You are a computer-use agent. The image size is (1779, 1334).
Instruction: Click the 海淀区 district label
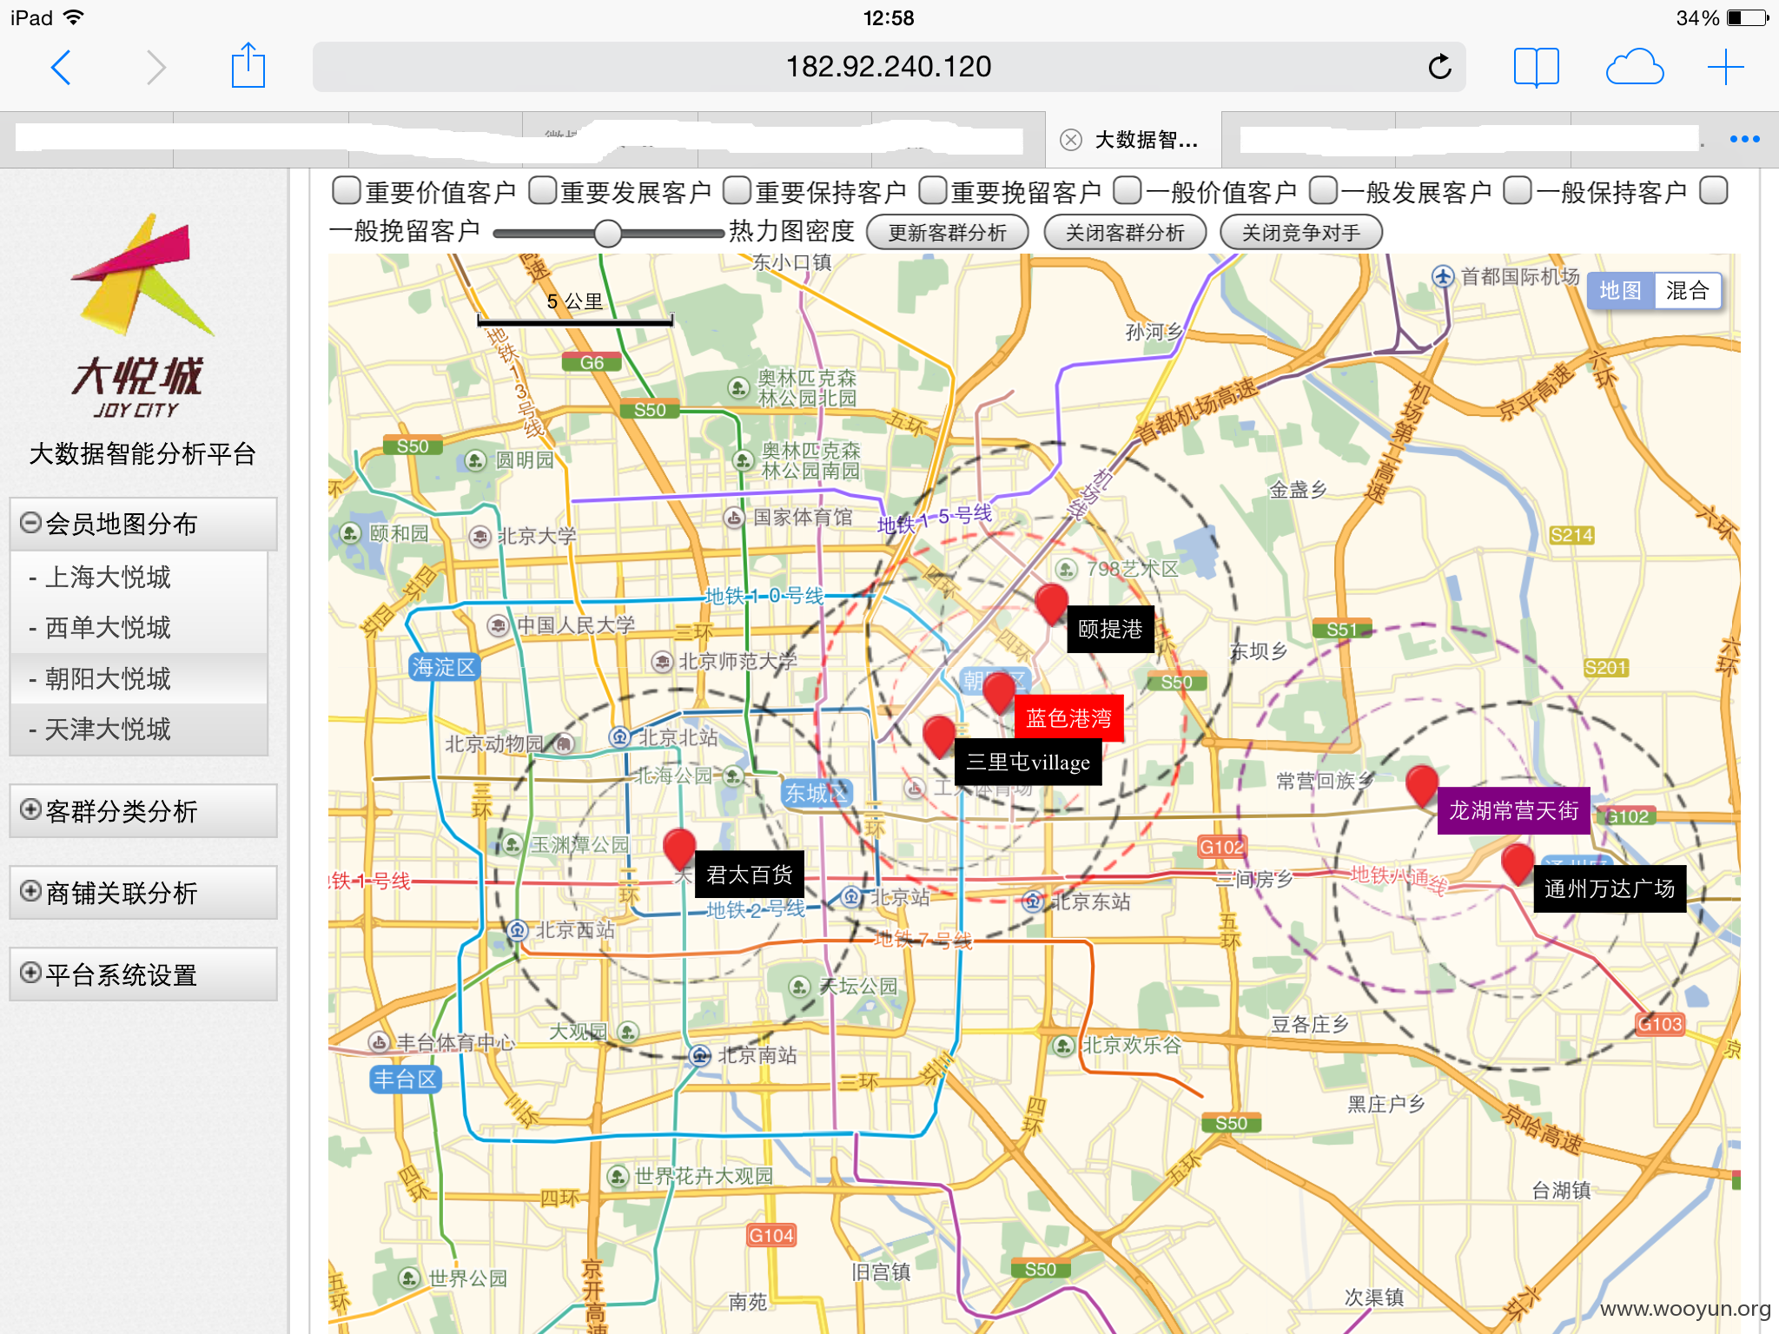click(444, 667)
